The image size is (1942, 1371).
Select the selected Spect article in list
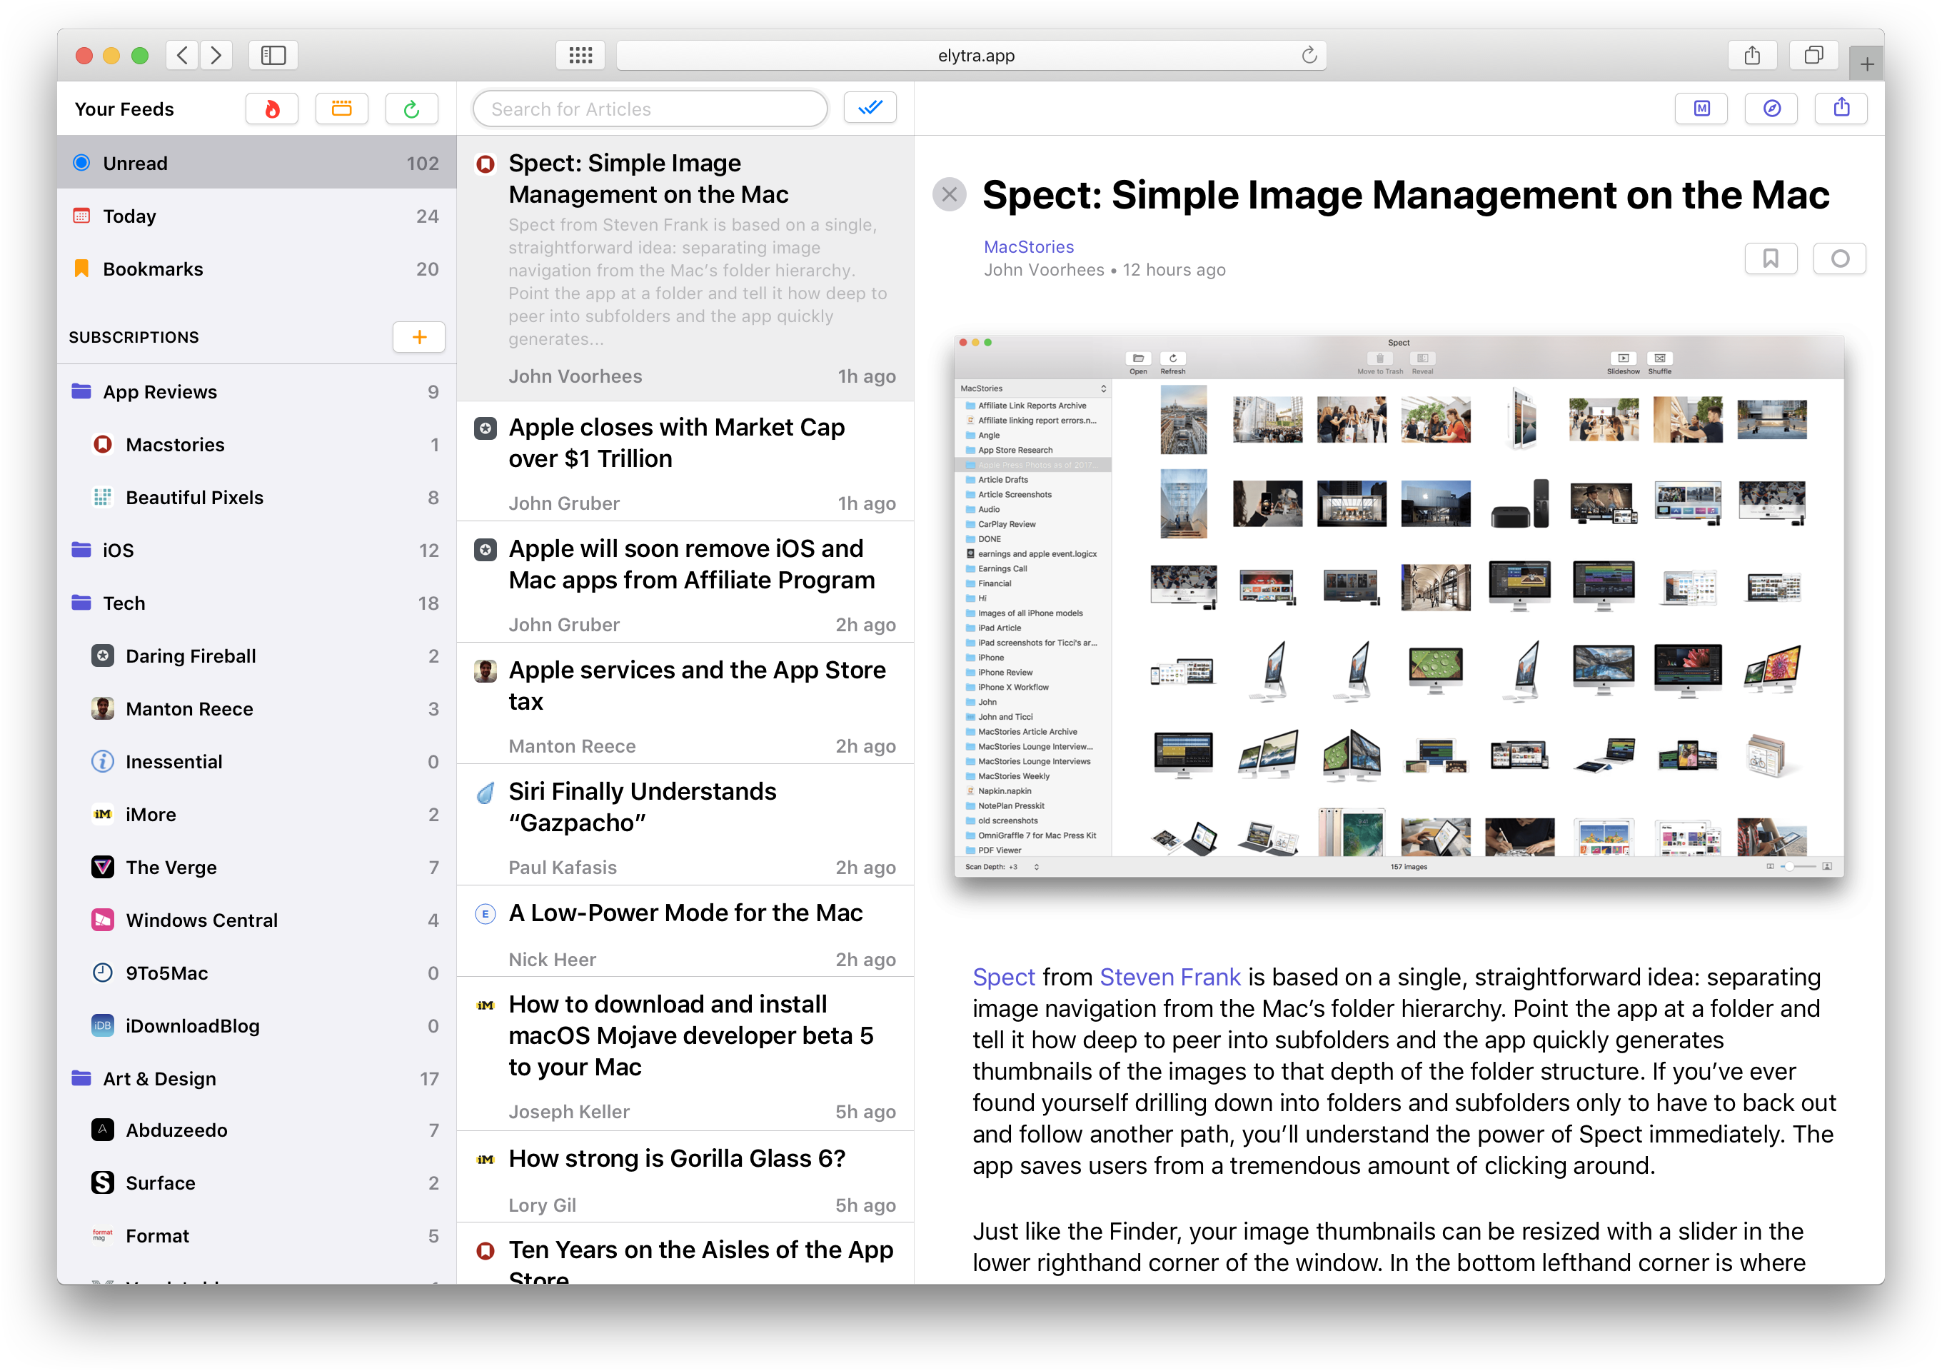coord(685,268)
